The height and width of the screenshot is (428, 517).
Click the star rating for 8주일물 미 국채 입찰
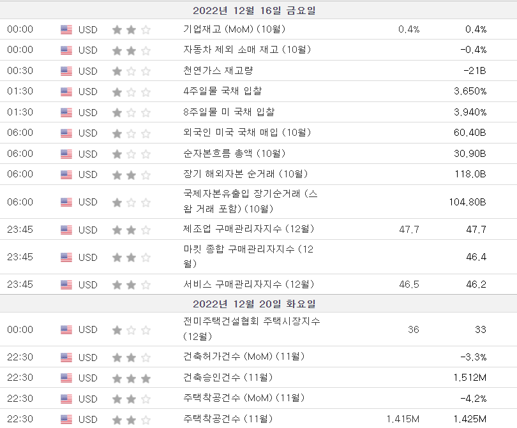[131, 112]
